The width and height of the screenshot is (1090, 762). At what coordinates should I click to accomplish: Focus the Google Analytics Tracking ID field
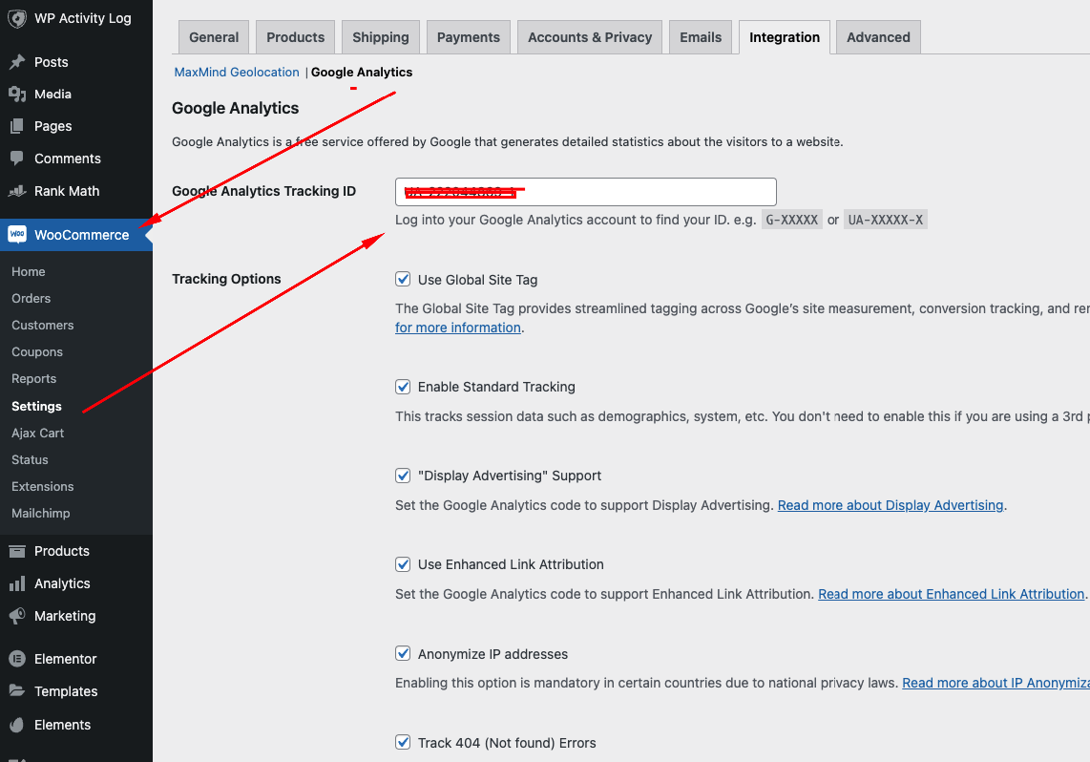(585, 192)
